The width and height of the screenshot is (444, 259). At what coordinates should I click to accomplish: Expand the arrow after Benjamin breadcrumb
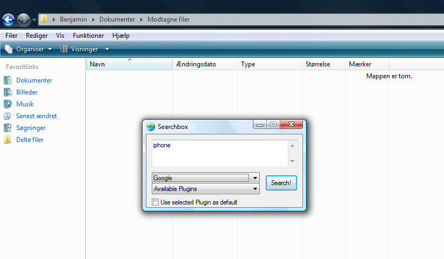tap(93, 19)
